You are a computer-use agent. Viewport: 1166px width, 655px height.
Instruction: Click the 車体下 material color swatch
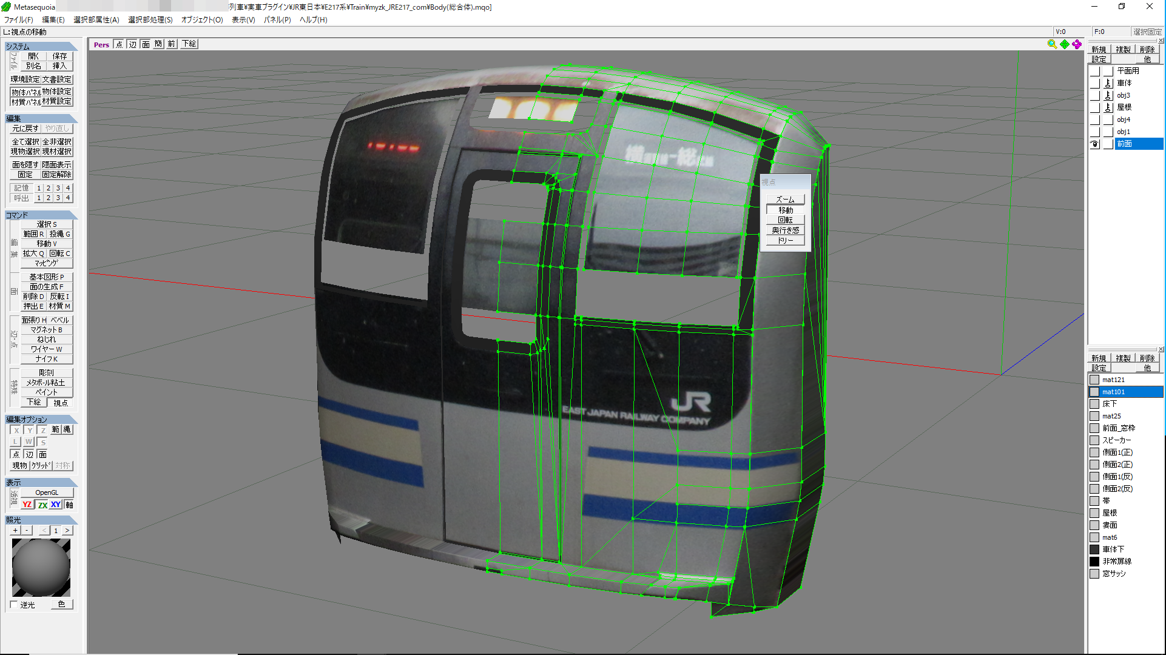click(x=1094, y=549)
